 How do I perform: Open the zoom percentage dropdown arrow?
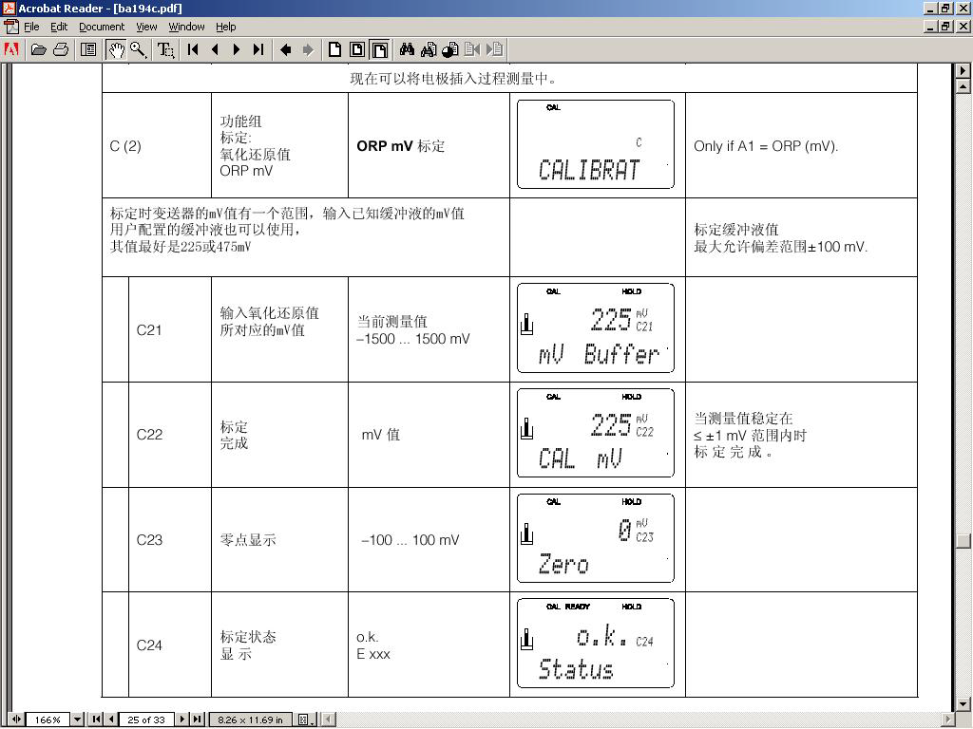click(80, 720)
